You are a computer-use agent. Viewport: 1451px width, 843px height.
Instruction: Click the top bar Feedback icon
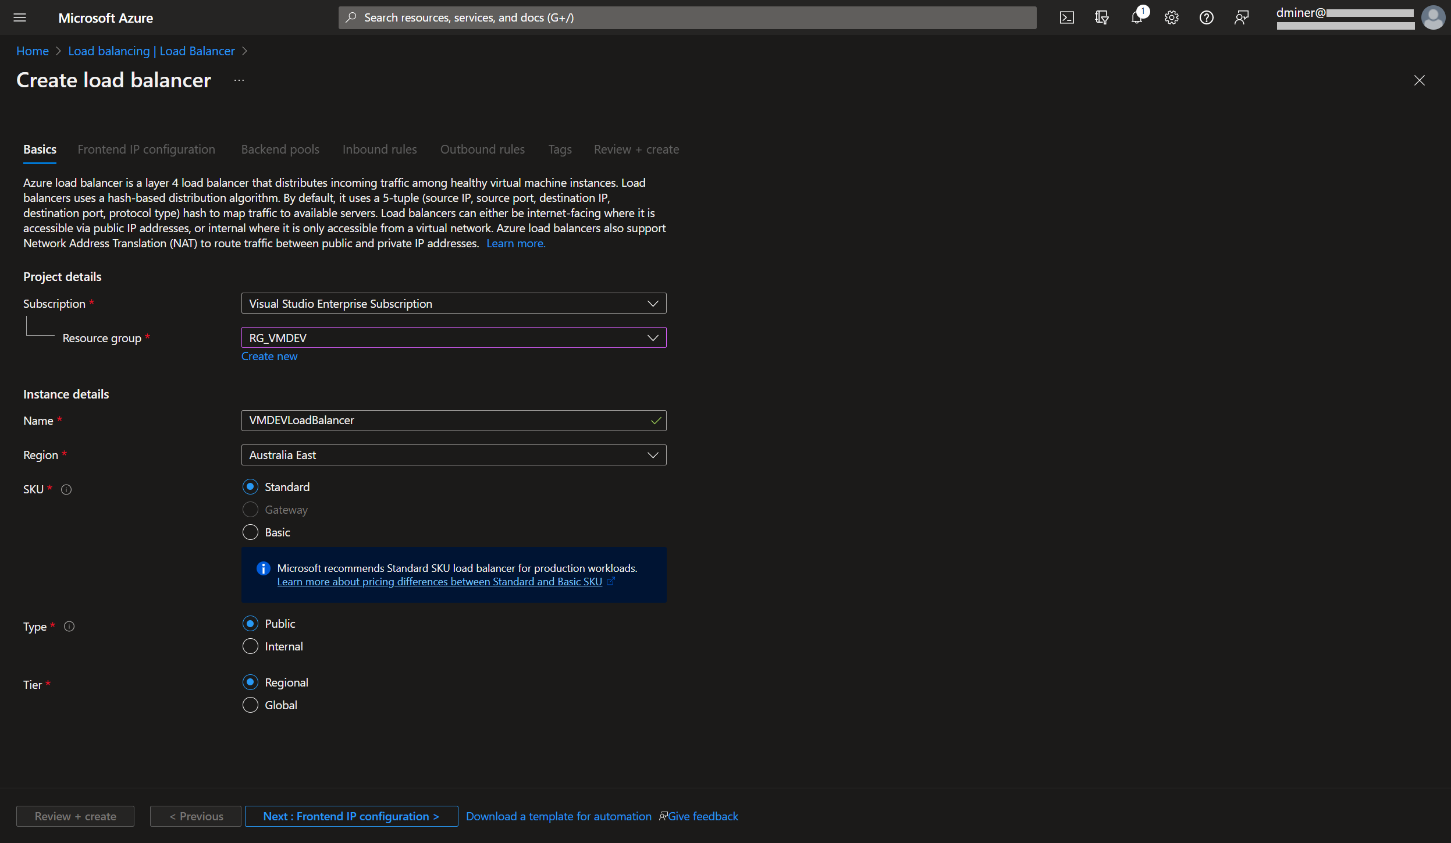point(1241,17)
